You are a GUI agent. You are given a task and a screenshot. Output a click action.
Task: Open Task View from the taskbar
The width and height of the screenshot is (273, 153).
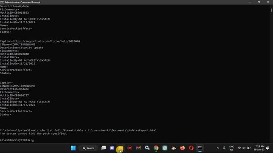[x=103, y=148]
